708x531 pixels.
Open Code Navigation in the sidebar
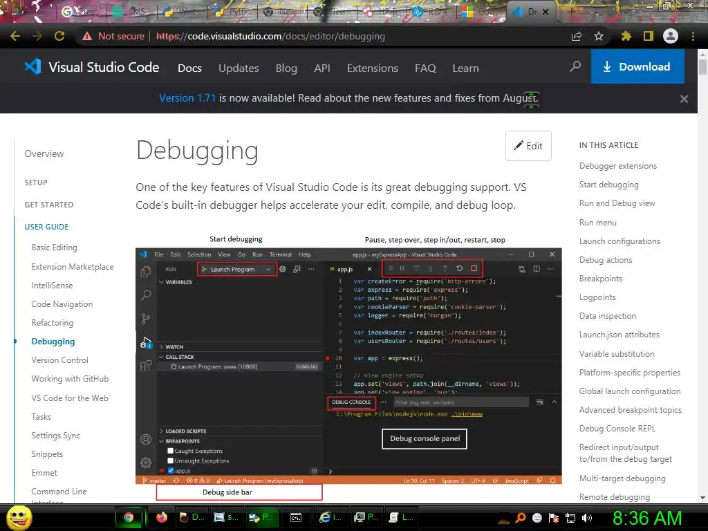[62, 304]
